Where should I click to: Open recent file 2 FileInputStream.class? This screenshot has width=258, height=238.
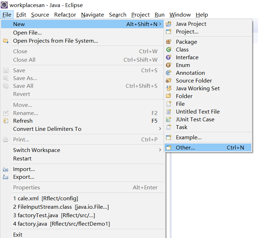click(82, 207)
